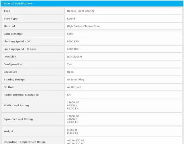This screenshot has width=184, height=144.
Task: Click the Bore Type label cell
Action: [x=10, y=19]
